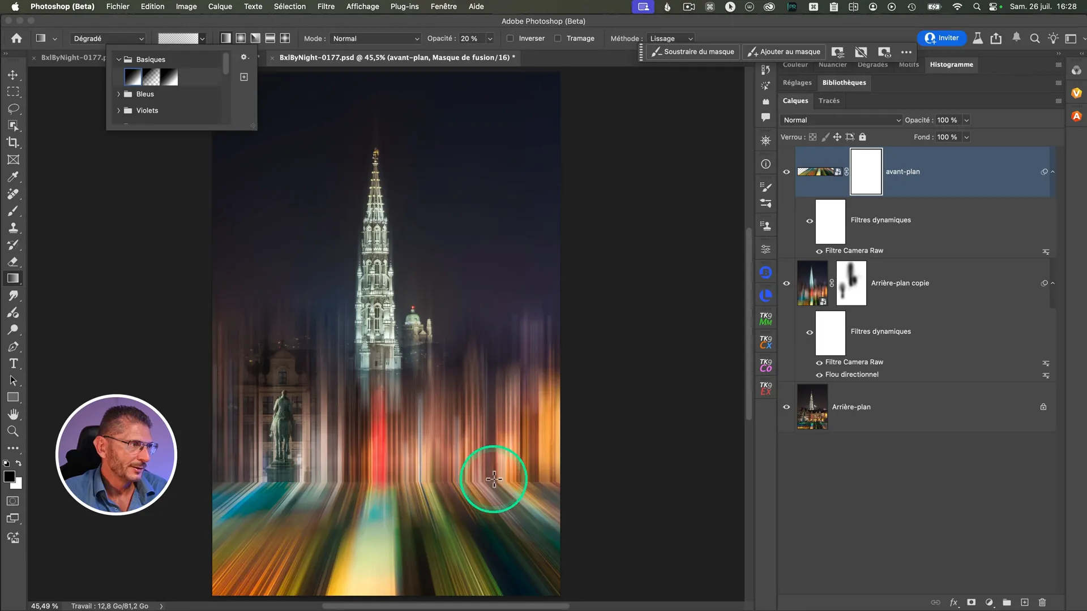Screen dimensions: 1087x611
Task: Switch to the Histogramme tab
Action: pyautogui.click(x=951, y=64)
